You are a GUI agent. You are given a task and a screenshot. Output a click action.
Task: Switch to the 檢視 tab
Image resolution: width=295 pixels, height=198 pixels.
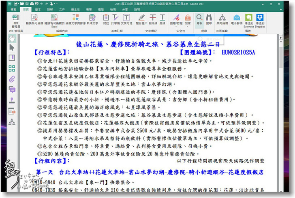click(x=113, y=9)
